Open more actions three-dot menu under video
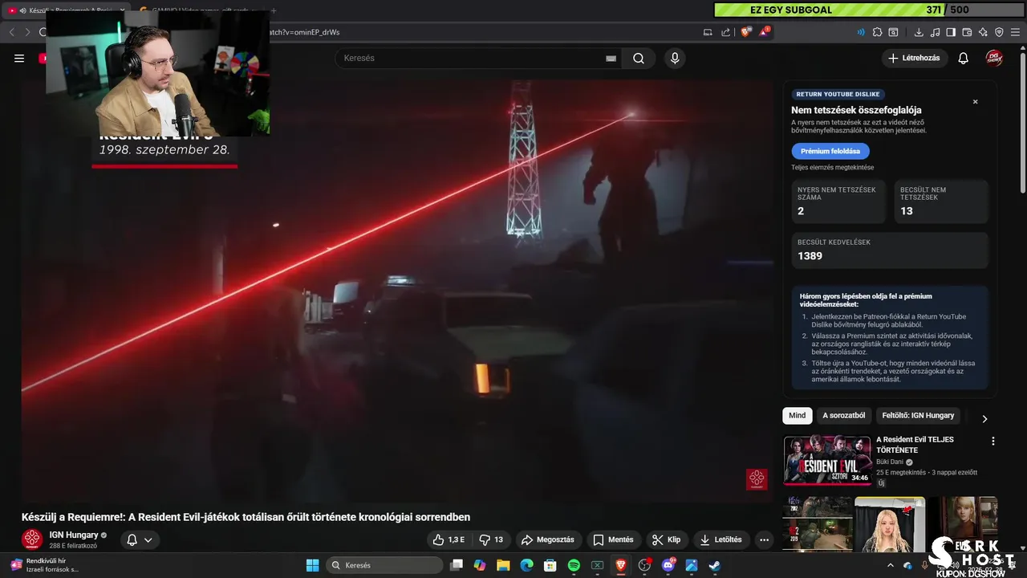This screenshot has width=1027, height=578. (x=764, y=539)
